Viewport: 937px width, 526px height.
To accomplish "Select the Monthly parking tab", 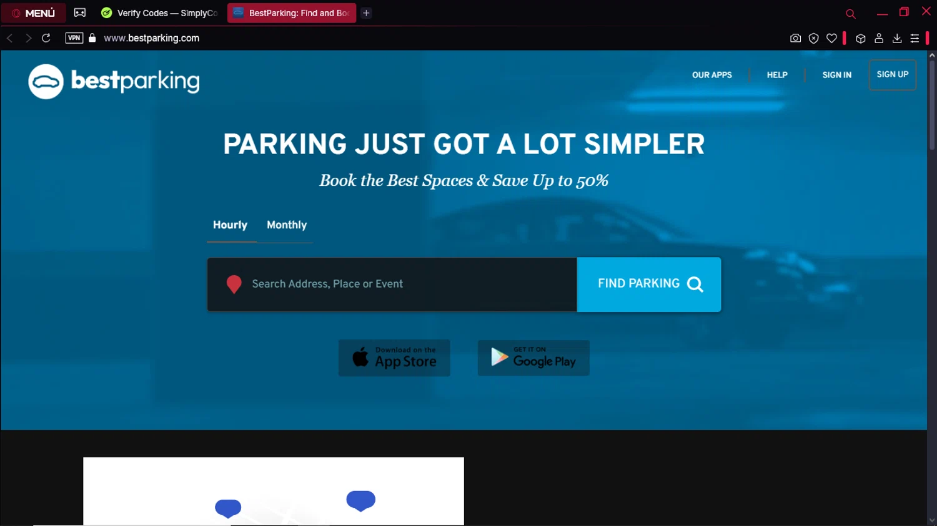I will pos(287,225).
